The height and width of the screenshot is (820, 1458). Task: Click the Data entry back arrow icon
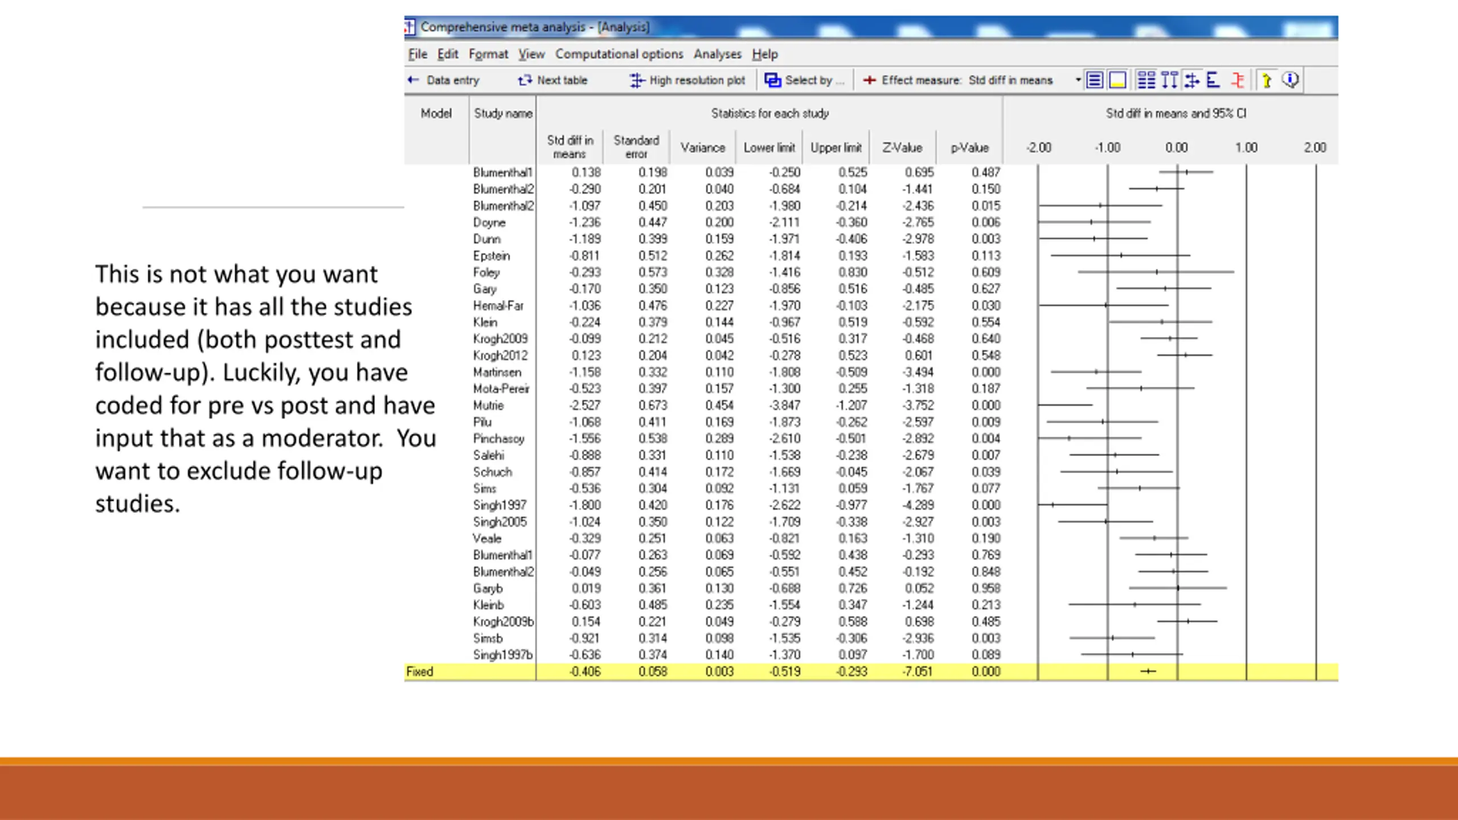click(x=413, y=80)
